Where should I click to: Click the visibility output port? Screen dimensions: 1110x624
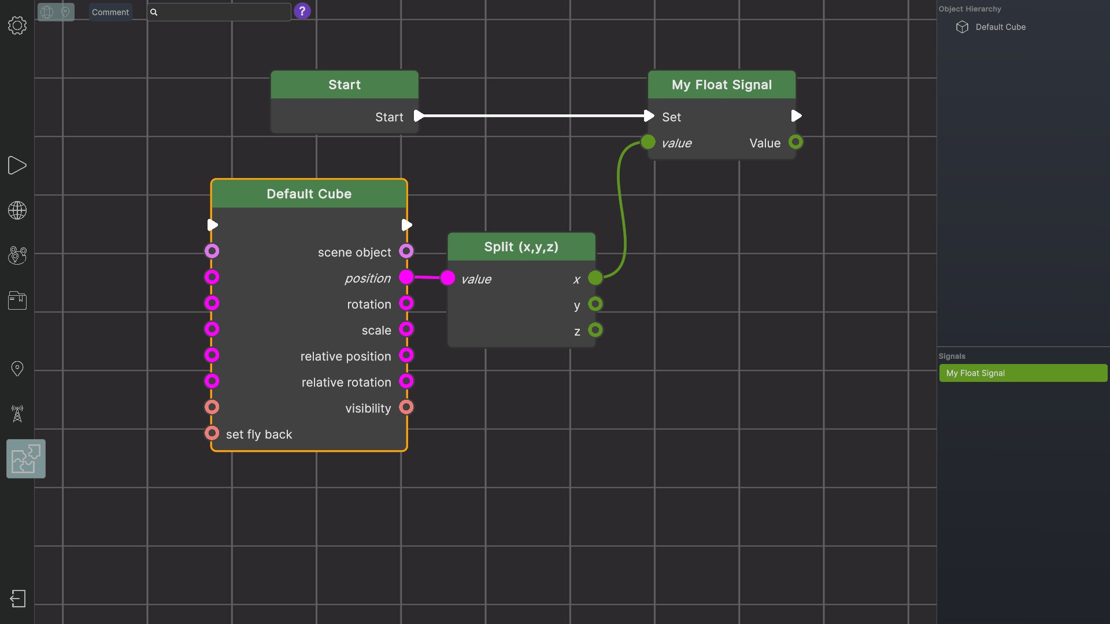pos(406,407)
